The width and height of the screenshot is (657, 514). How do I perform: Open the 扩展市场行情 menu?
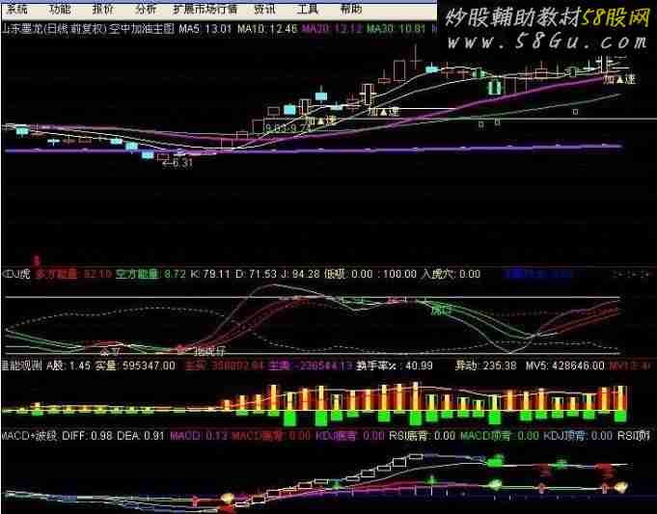point(205,9)
